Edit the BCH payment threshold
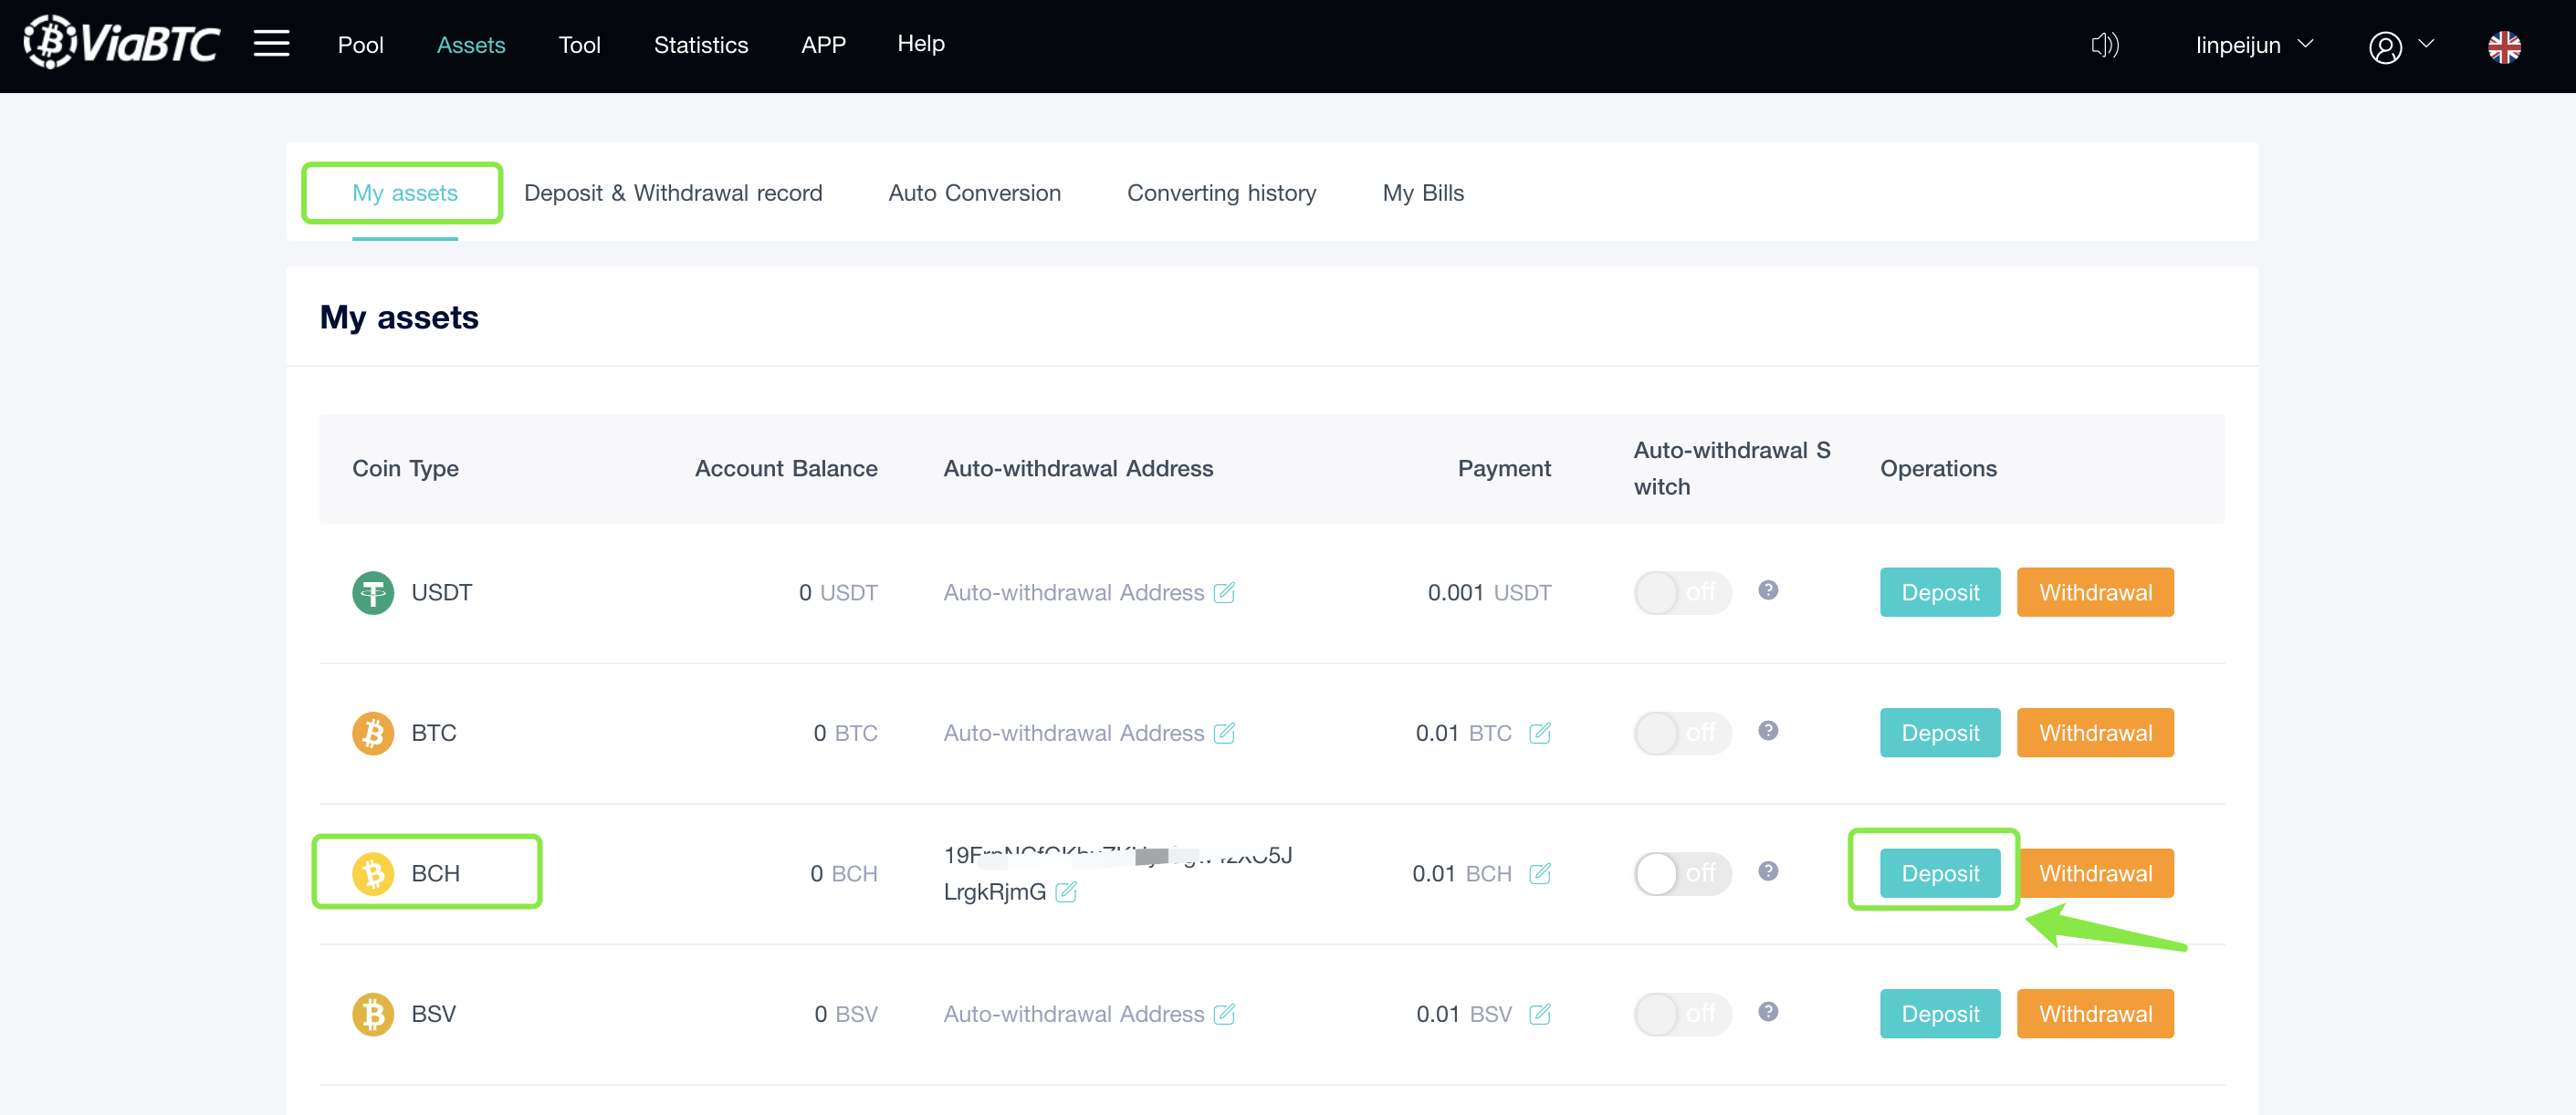 pos(1539,873)
